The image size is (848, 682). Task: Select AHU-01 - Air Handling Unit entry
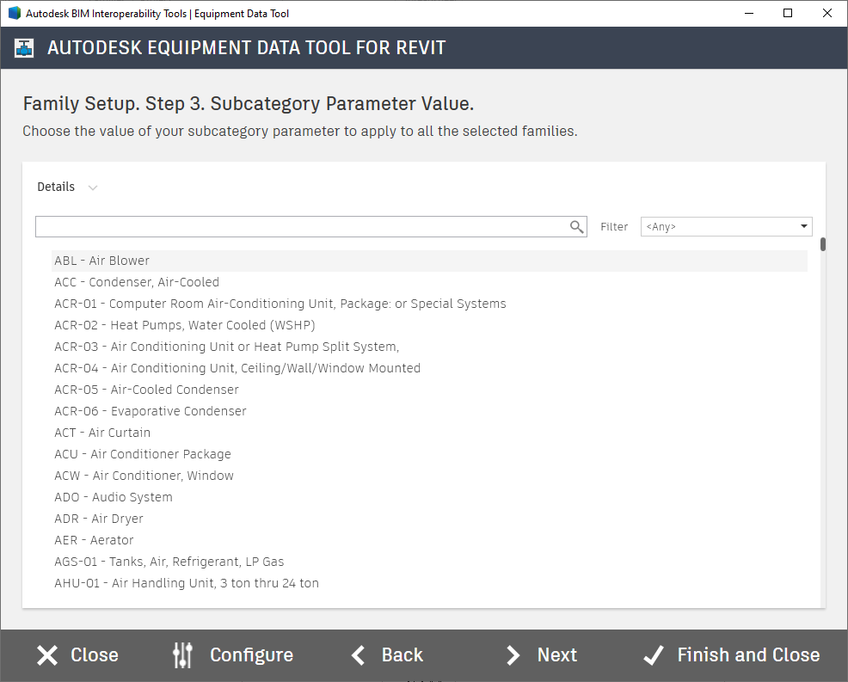pos(187,582)
